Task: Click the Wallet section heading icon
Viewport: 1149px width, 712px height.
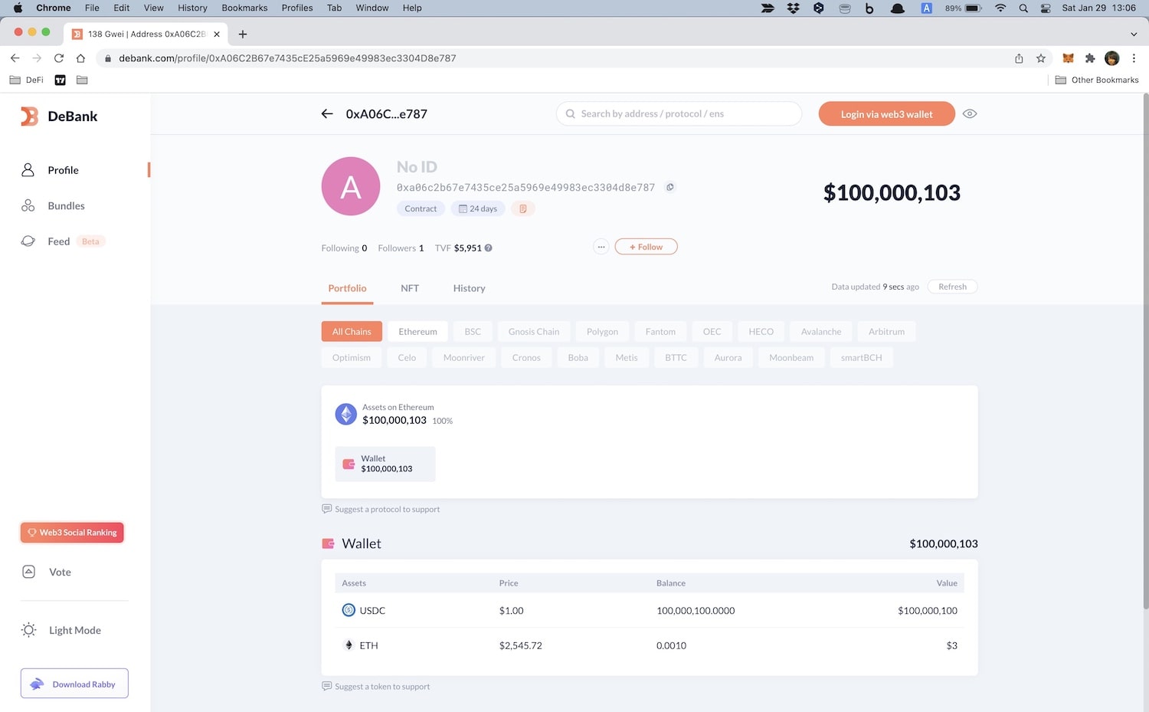Action: [x=328, y=543]
